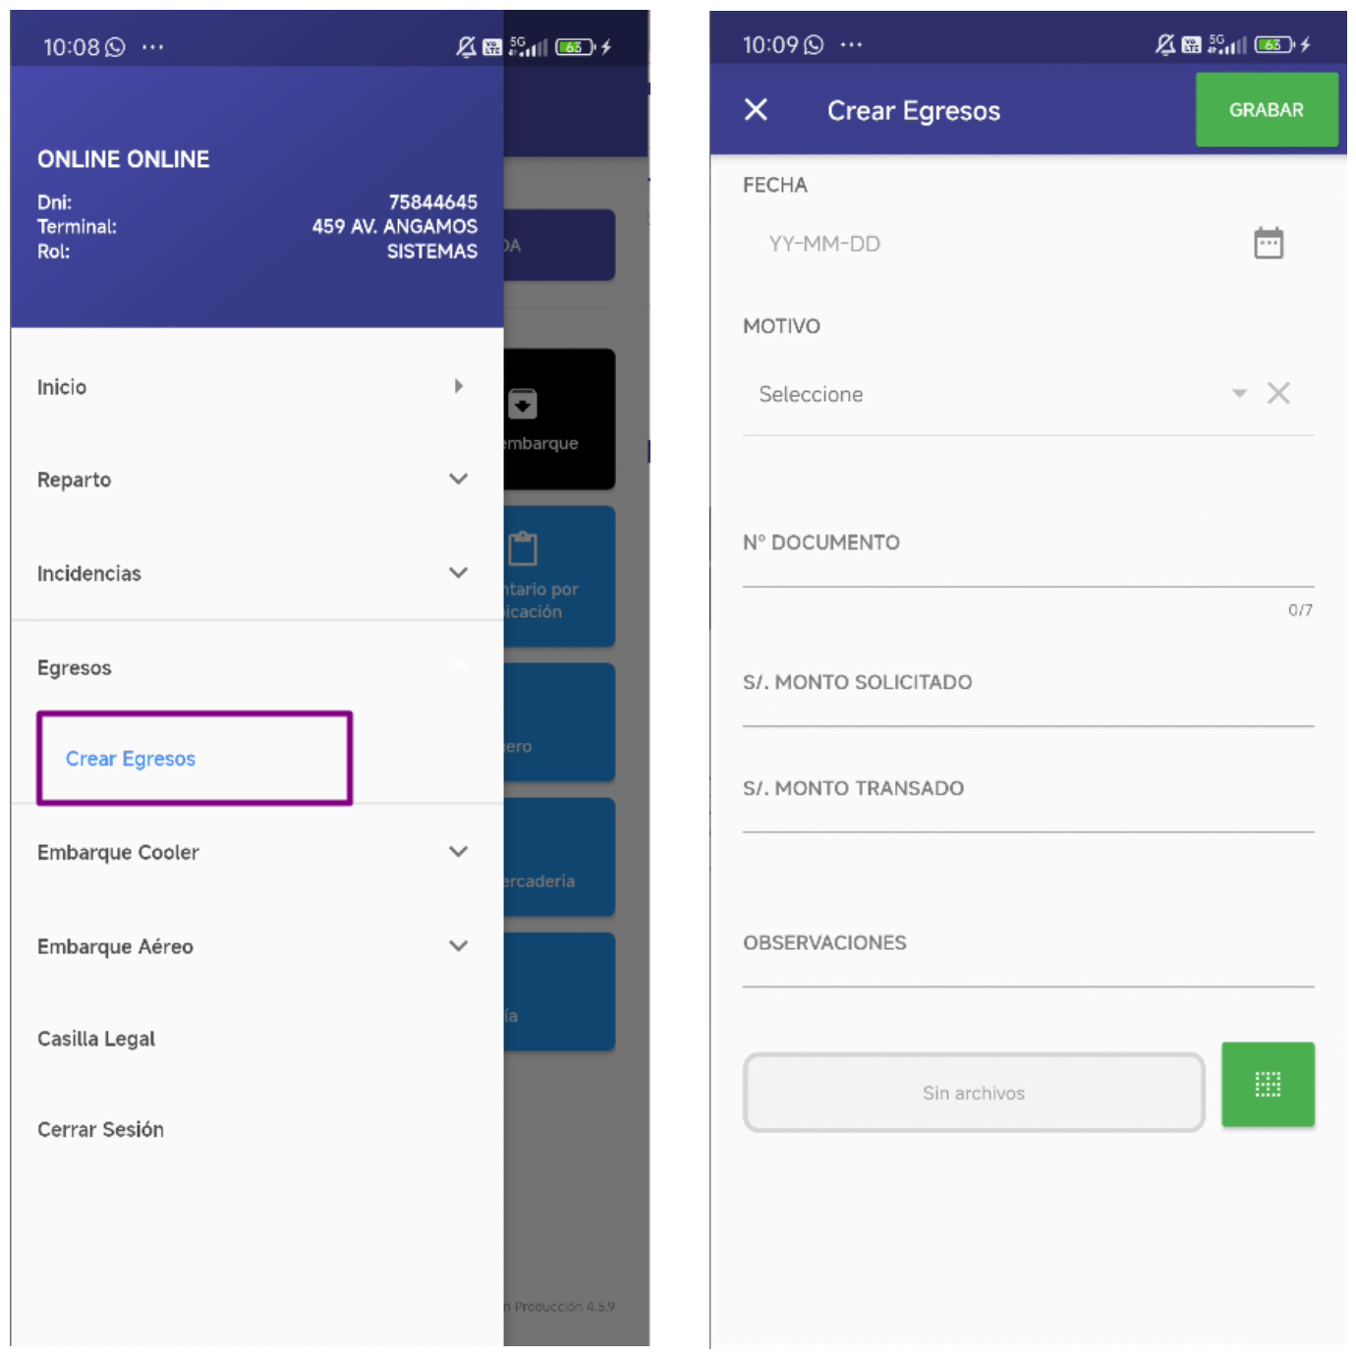Close the Crear Egresos form with X
Screen dimensions: 1356x1359
coord(756,109)
